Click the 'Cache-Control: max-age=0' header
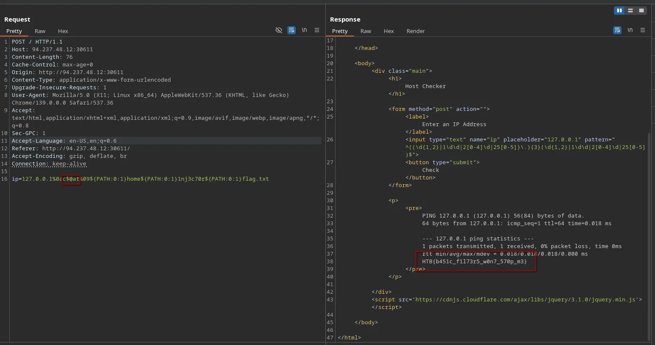 [x=52, y=65]
